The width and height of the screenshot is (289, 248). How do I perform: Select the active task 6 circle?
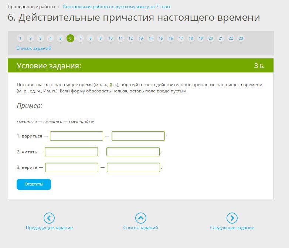pyautogui.click(x=71, y=38)
